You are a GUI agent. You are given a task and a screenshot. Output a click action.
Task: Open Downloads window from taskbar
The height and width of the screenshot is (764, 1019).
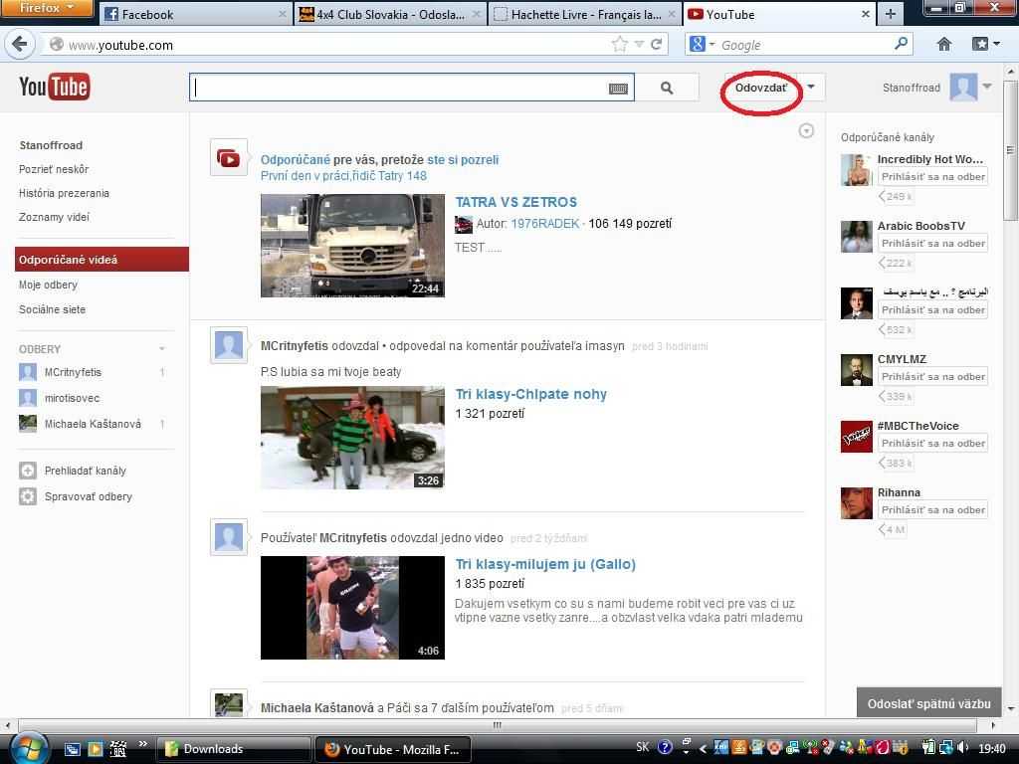tap(233, 749)
